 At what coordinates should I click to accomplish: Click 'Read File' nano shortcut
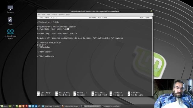[x=64, y=95]
